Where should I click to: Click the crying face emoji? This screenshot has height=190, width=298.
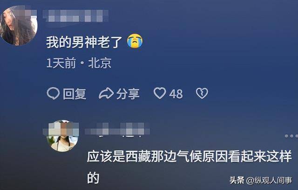[x=135, y=41]
